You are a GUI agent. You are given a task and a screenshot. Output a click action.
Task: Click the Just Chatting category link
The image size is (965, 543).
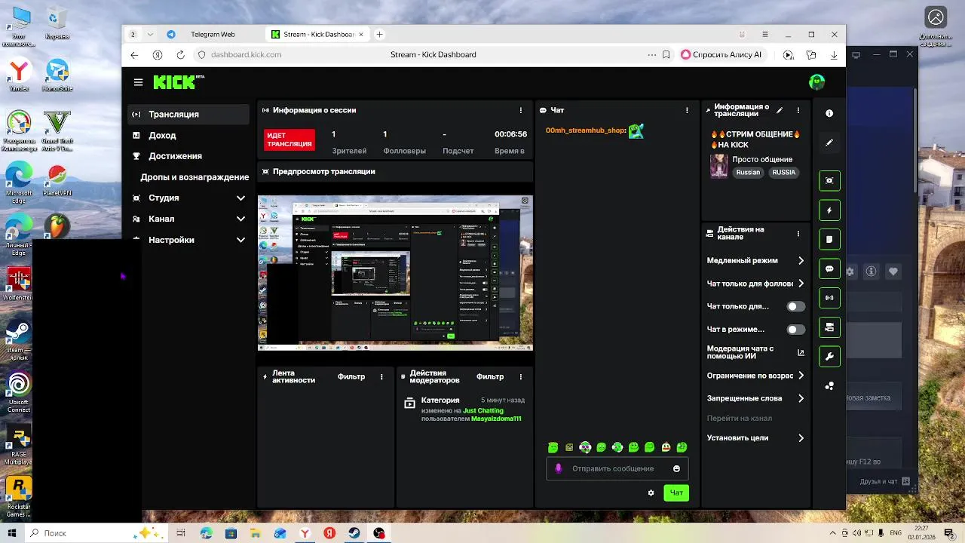click(x=483, y=411)
